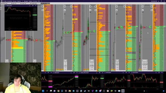Toggle the O button in the second order book

click(x=43, y=6)
